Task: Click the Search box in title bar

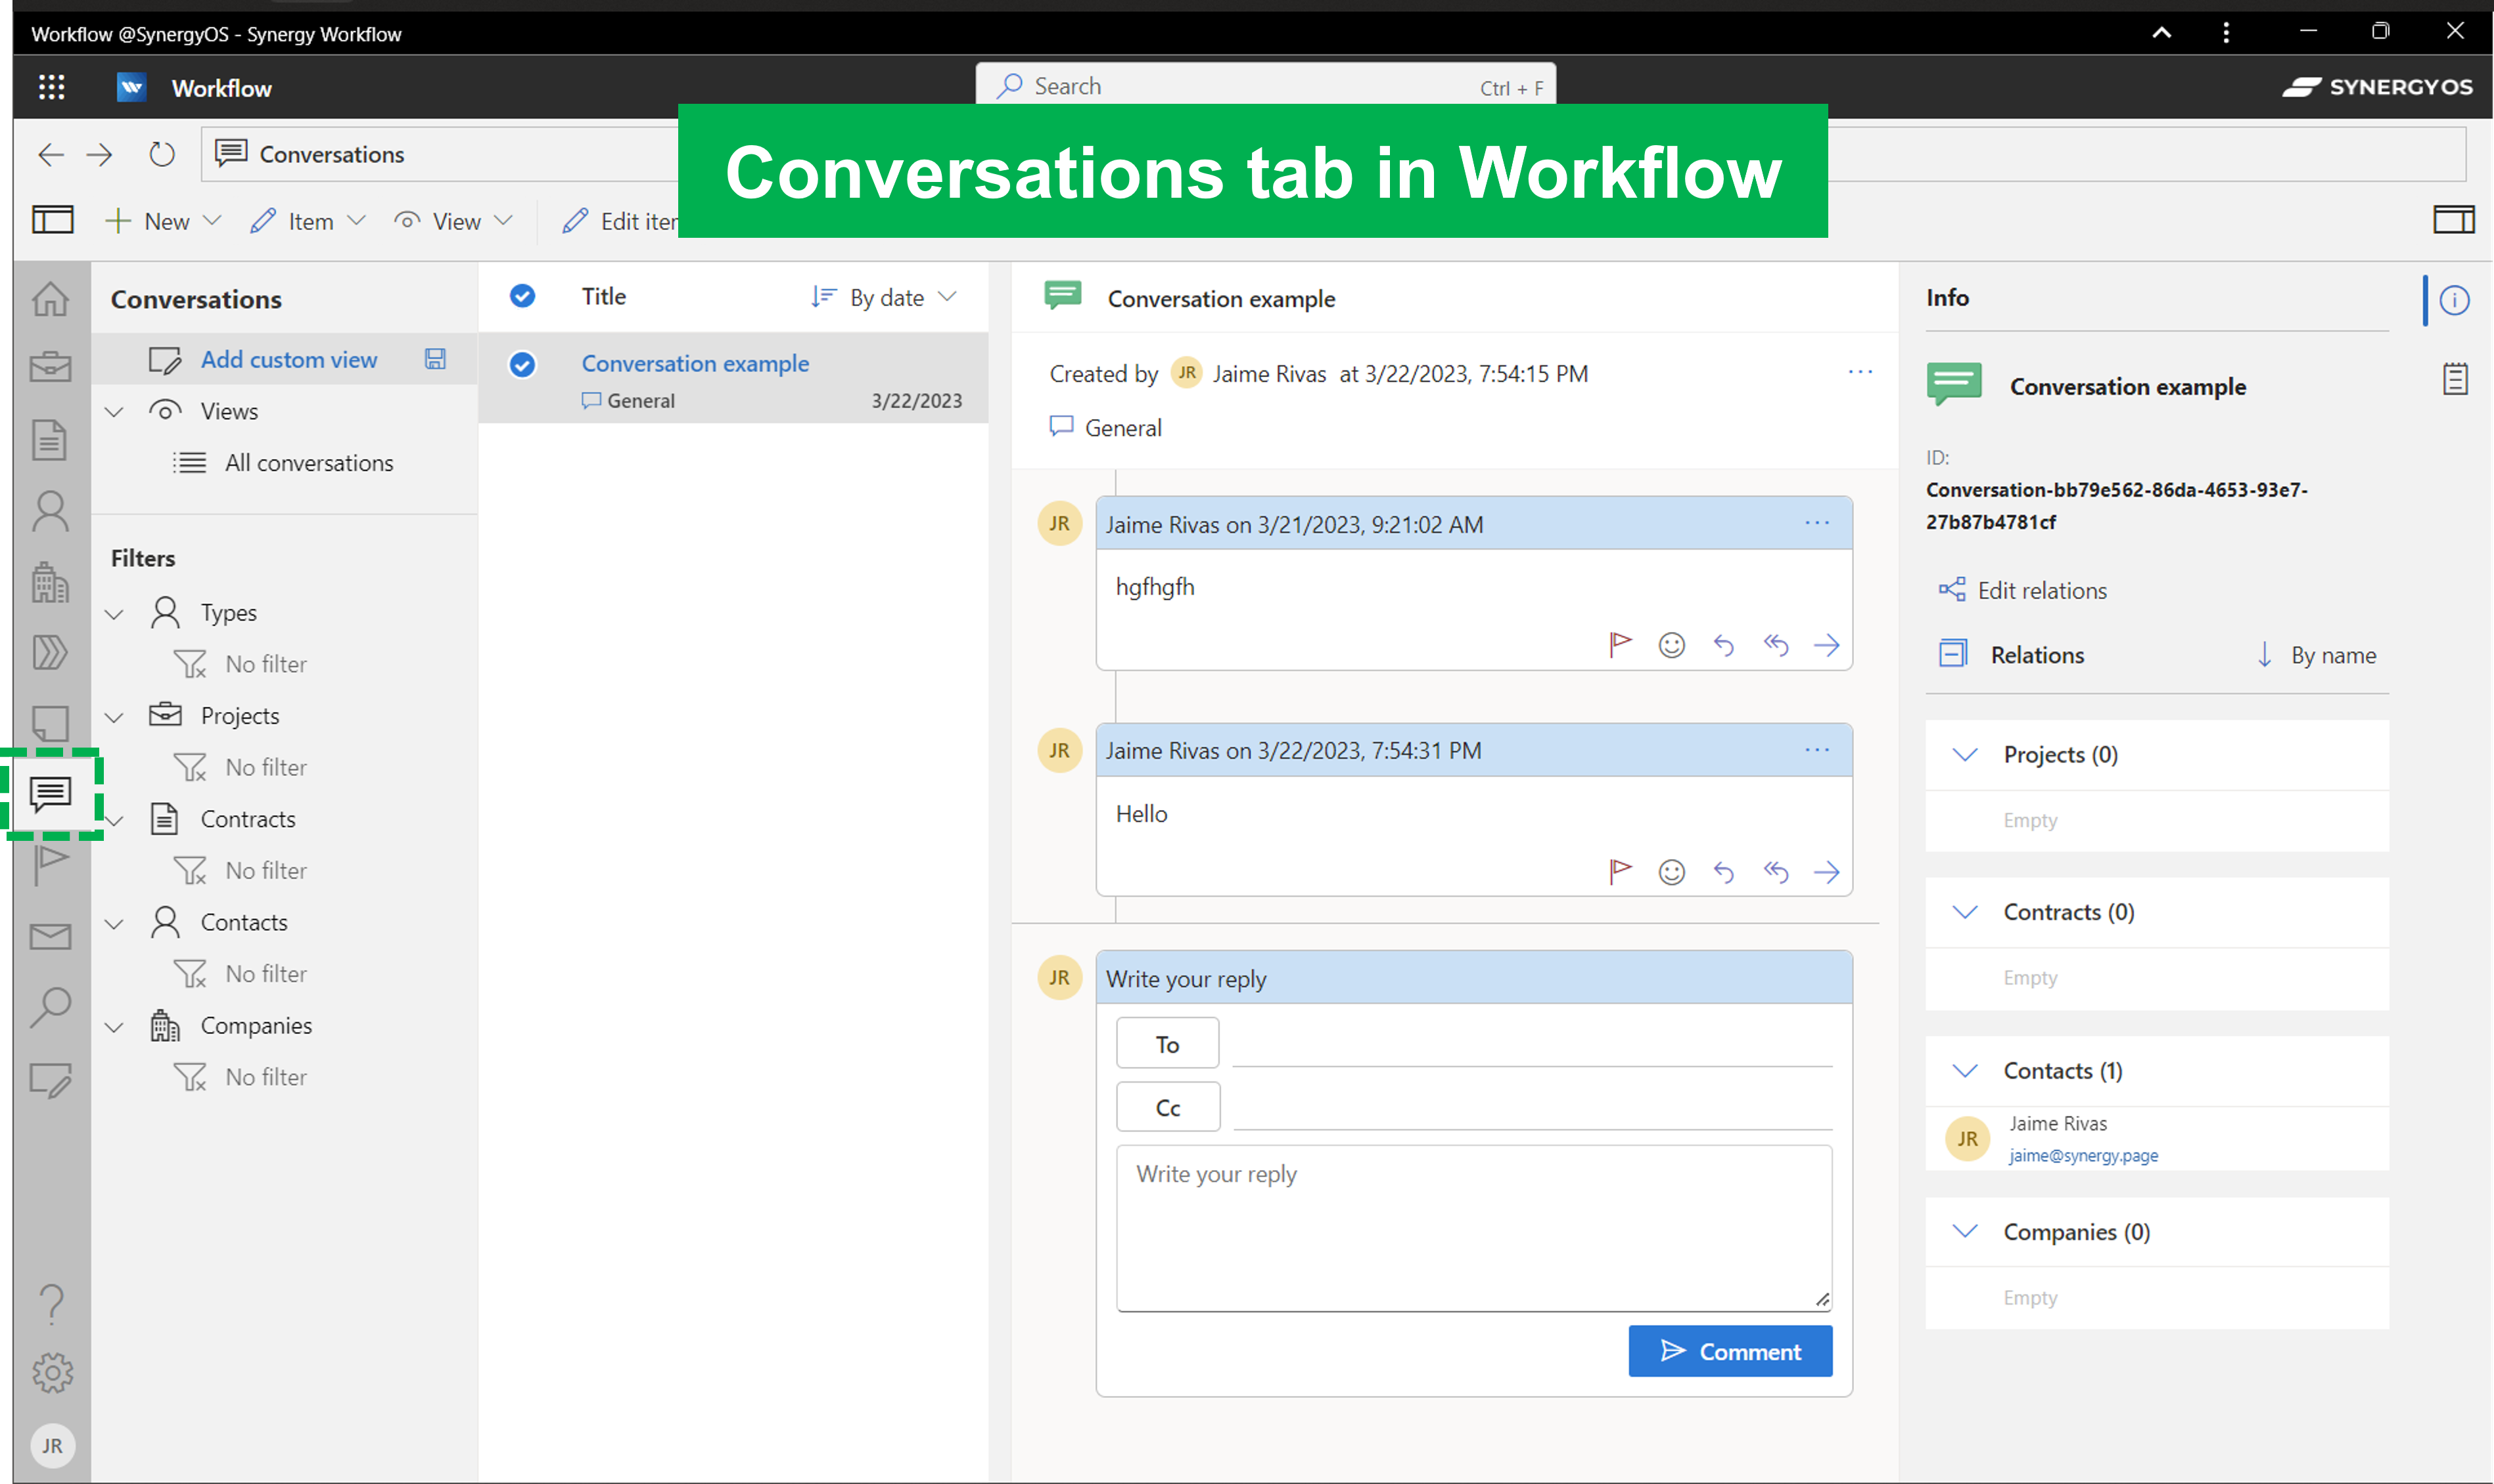Action: coord(1264,86)
